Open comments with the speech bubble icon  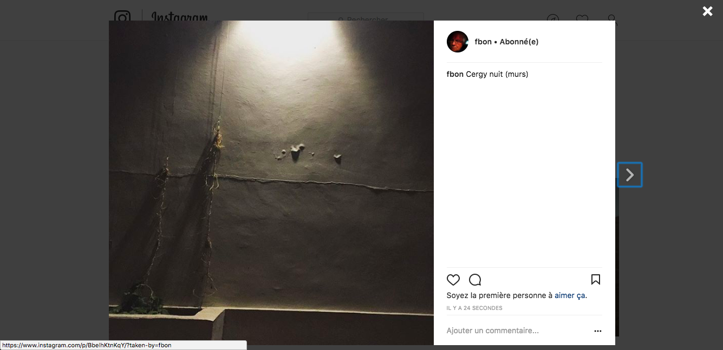(475, 280)
